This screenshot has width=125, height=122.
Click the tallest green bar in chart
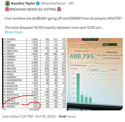[78, 88]
